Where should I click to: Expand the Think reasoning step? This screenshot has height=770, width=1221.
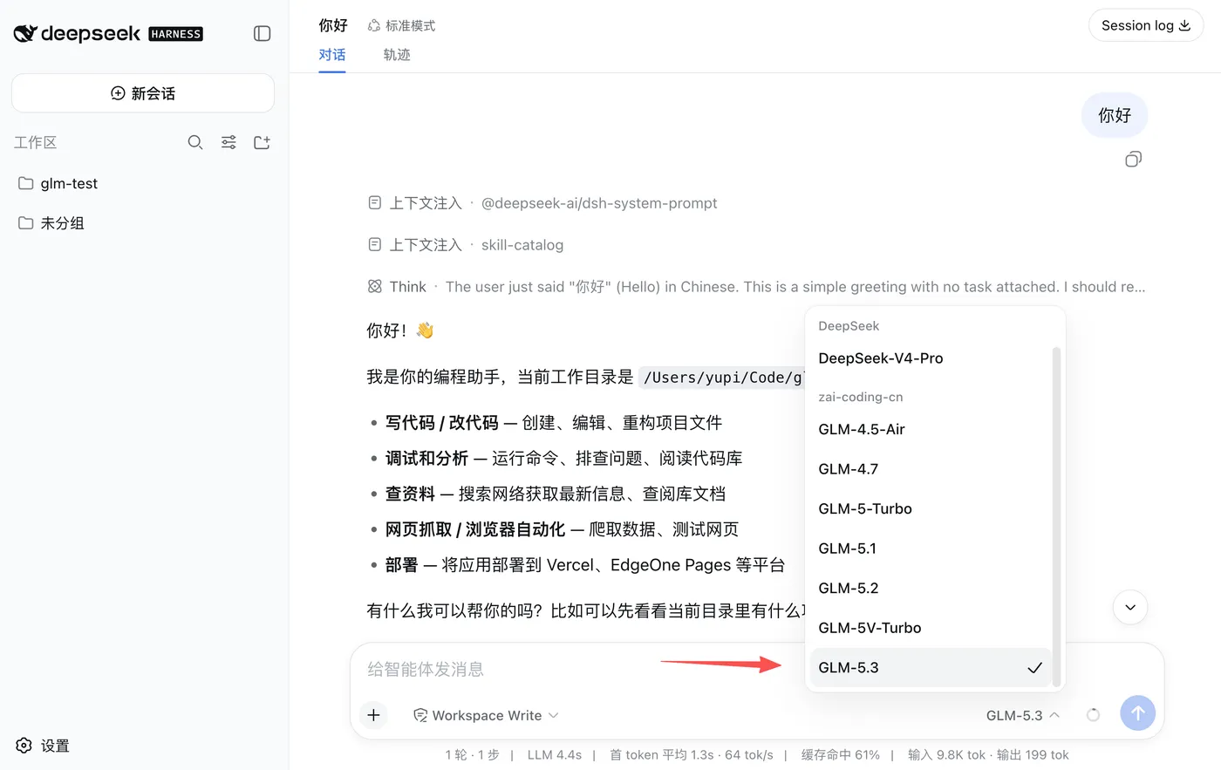tap(756, 287)
